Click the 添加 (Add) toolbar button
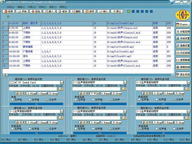Screen dimensions: 192x144 coord(36,11)
